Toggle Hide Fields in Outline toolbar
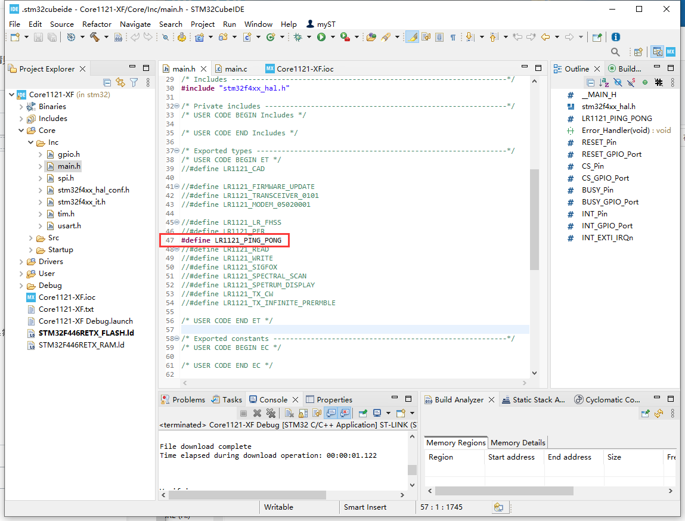This screenshot has width=685, height=521. [617, 82]
